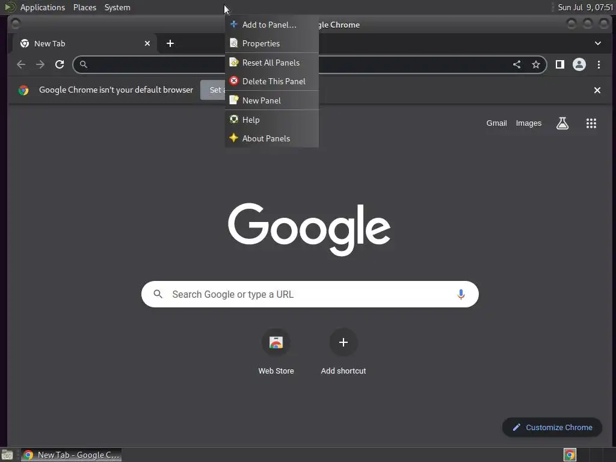616x462 pixels.
Task: Click the browser forward arrow
Action: click(40, 64)
